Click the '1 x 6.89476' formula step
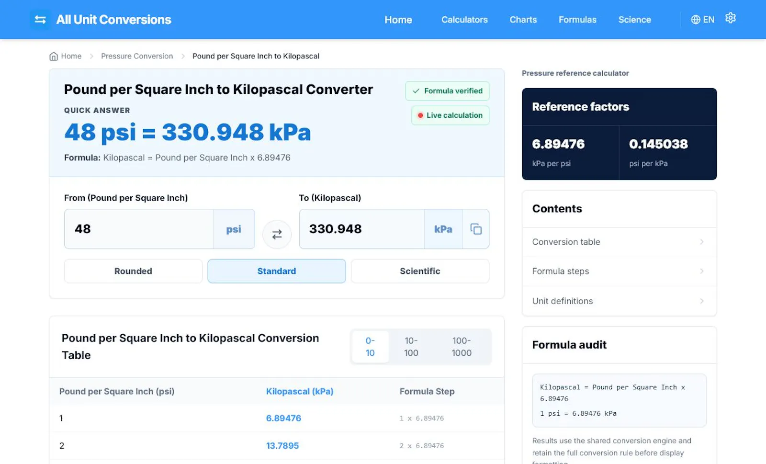 pyautogui.click(x=422, y=419)
